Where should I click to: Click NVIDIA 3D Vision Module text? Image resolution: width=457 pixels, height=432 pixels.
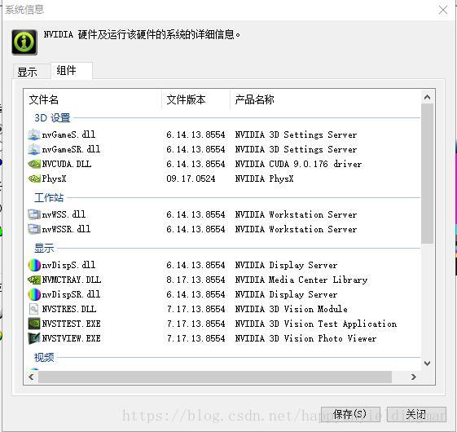[x=291, y=309]
